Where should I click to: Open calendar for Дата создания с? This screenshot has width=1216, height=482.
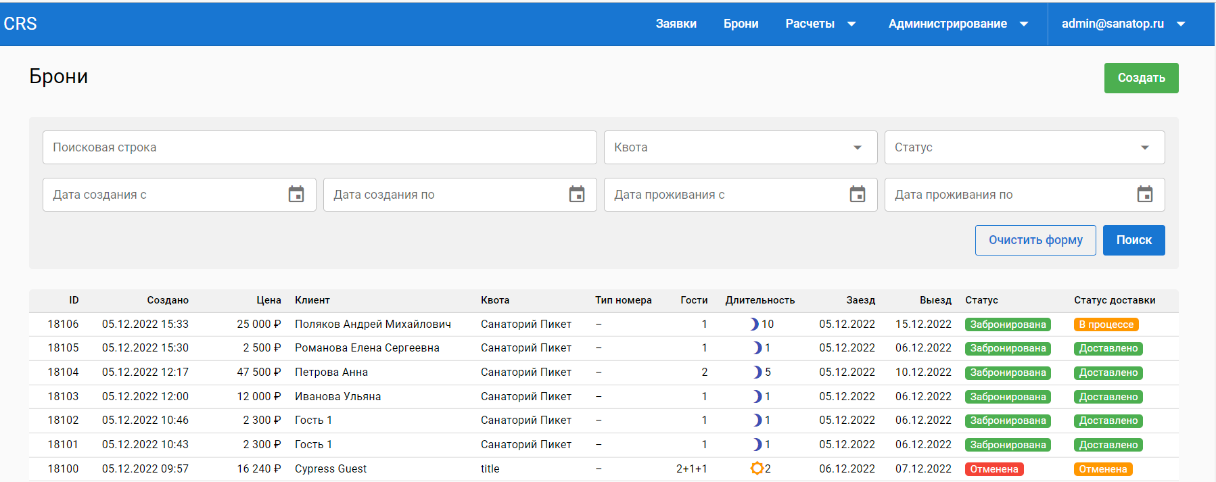click(x=296, y=195)
